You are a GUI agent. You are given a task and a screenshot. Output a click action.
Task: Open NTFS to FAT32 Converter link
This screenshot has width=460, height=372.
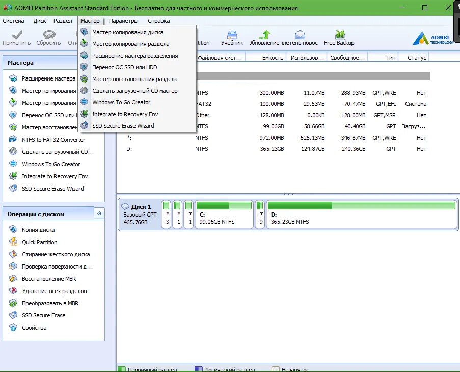coord(53,140)
